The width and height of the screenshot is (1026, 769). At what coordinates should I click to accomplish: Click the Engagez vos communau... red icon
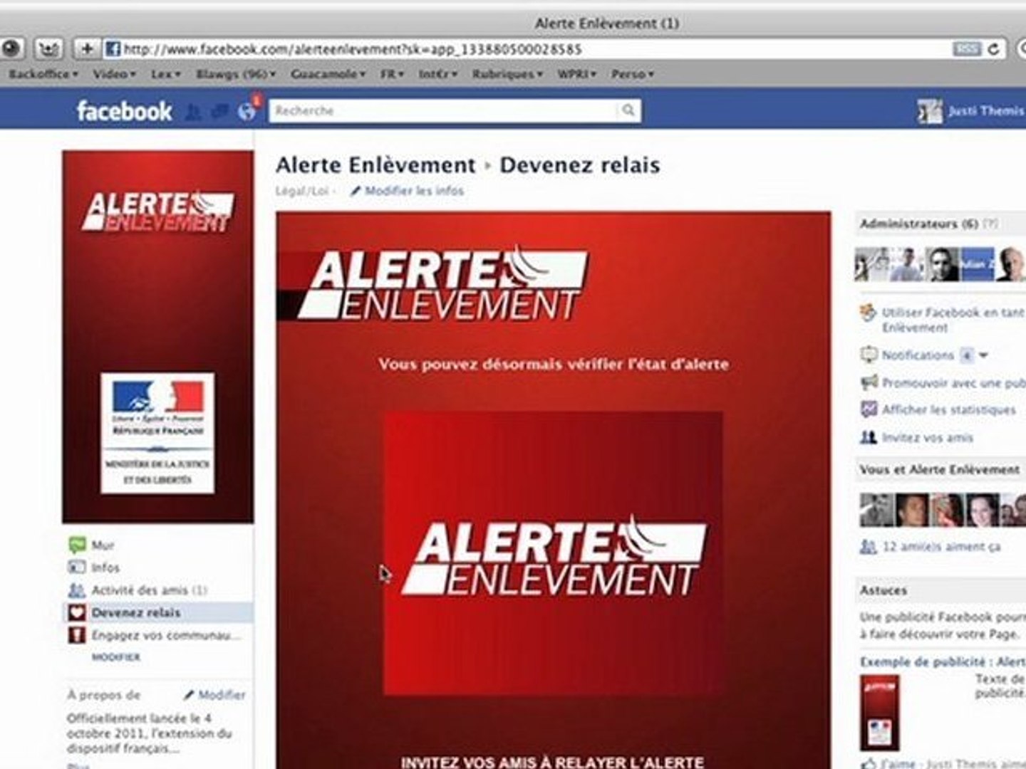click(77, 635)
